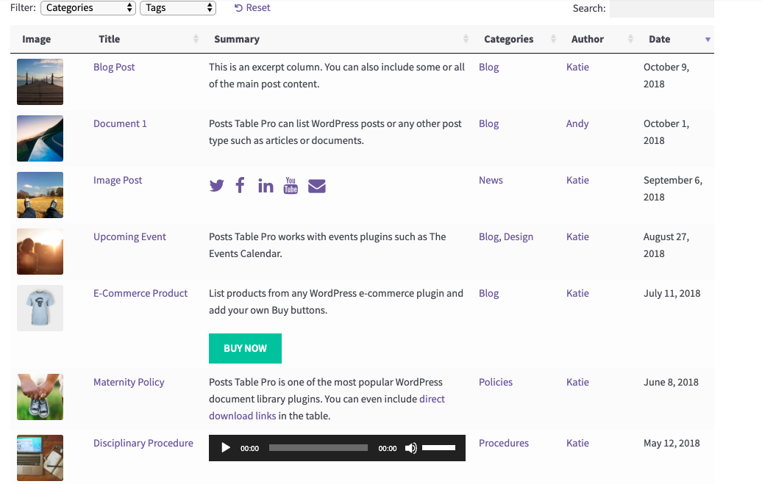
Task: Click the author Andy link
Action: [x=577, y=123]
